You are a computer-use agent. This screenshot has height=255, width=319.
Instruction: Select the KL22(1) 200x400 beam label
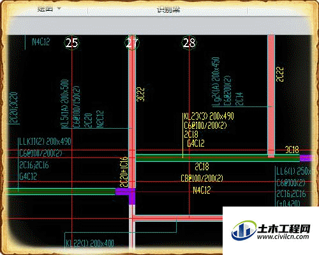click(x=90, y=243)
